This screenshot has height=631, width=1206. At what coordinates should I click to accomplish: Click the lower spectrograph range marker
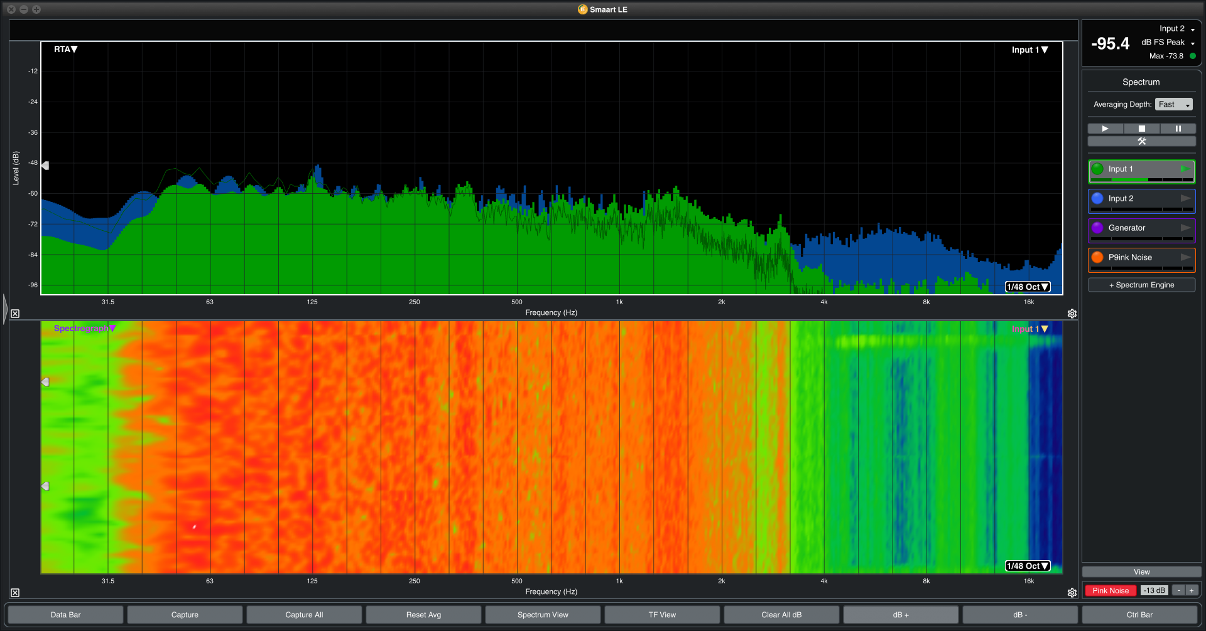click(x=45, y=486)
